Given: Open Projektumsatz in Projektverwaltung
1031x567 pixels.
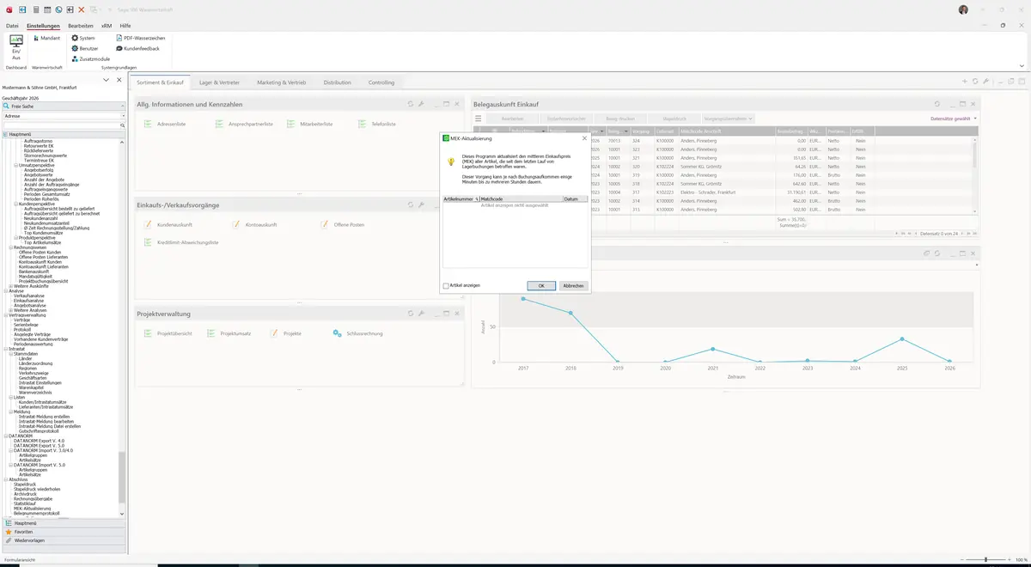Looking at the screenshot, I should pos(229,333).
